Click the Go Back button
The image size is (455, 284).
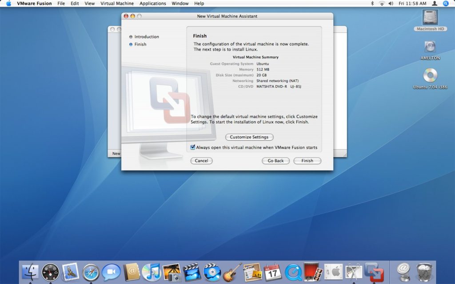tap(275, 161)
